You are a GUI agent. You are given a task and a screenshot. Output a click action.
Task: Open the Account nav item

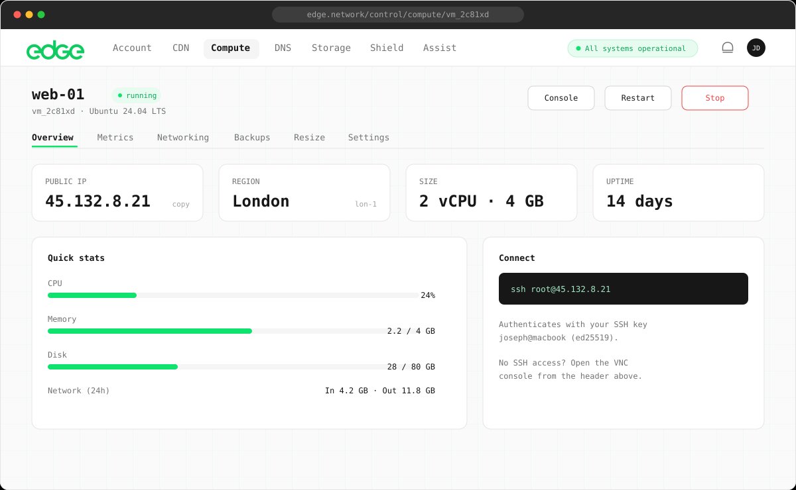click(x=132, y=48)
